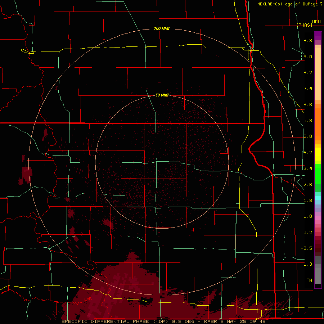Click the "DKD" label above the color scale
The height and width of the screenshot is (324, 324).
pos(316,22)
